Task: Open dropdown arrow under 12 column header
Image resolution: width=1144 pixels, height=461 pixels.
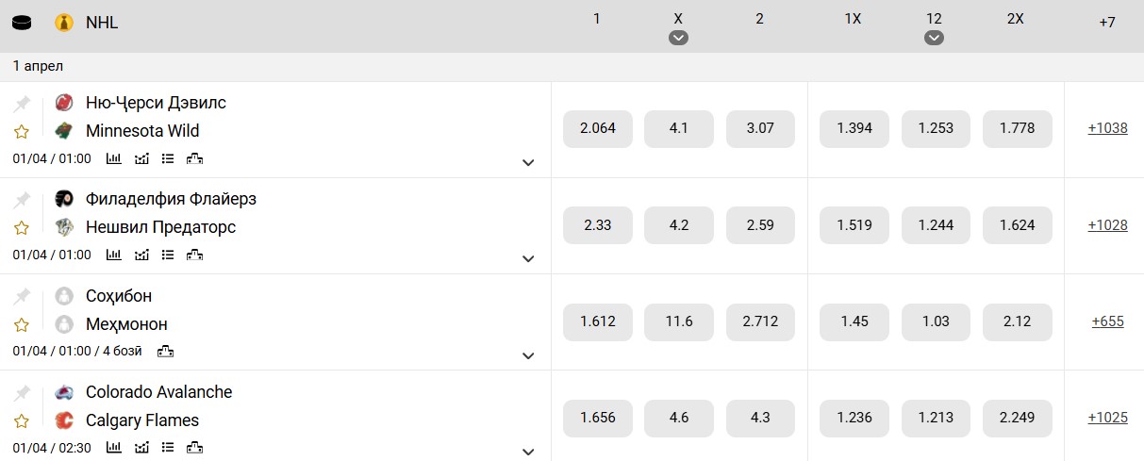Action: [x=934, y=38]
